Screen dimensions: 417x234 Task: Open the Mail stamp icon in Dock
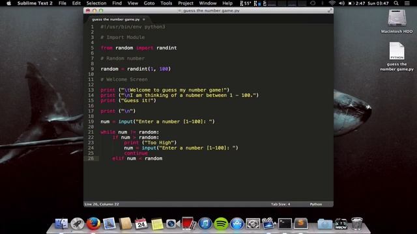click(x=109, y=224)
